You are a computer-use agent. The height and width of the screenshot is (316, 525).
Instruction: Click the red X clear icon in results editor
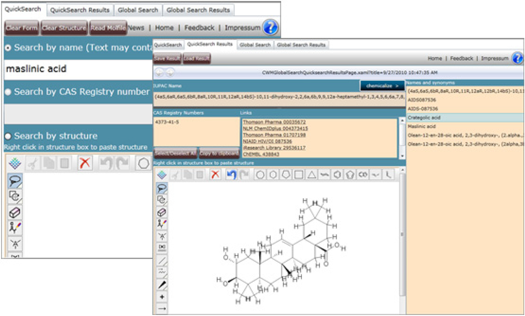215,175
